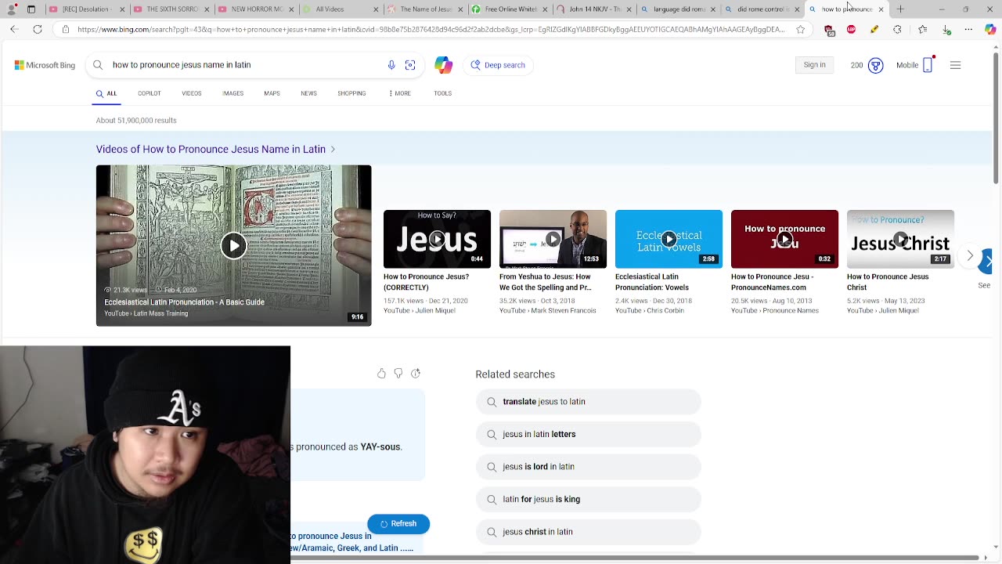Search related 'translate jesus to latin'
The width and height of the screenshot is (1002, 564).
pos(588,402)
